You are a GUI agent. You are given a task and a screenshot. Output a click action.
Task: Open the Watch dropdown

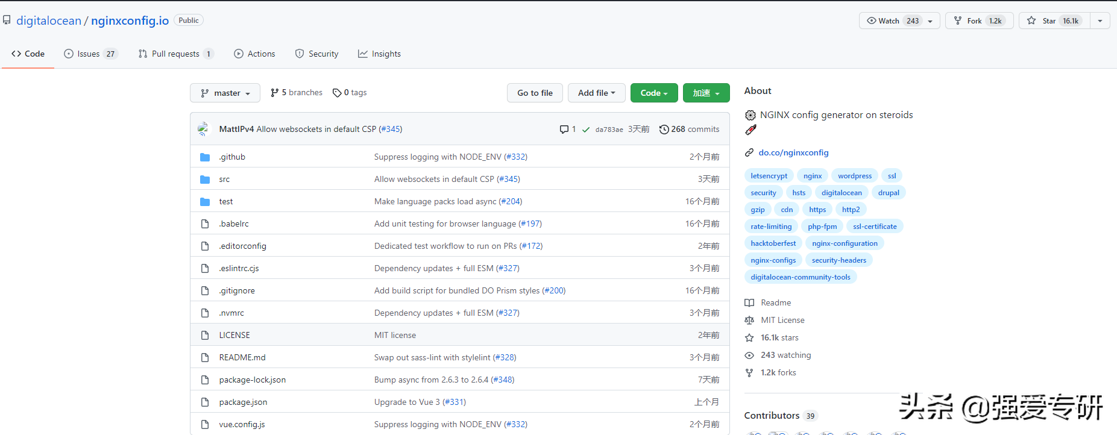899,20
